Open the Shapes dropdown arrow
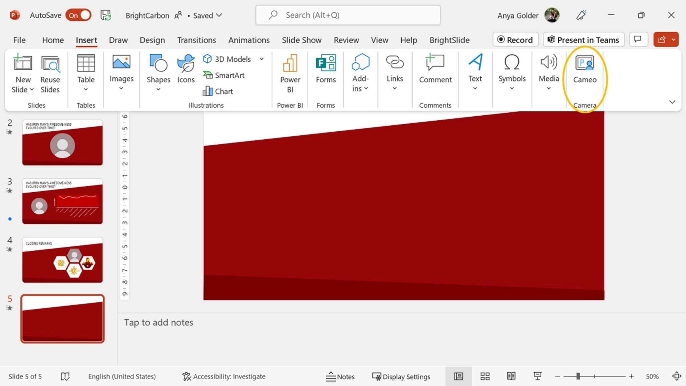The height and width of the screenshot is (386, 686). (x=158, y=89)
